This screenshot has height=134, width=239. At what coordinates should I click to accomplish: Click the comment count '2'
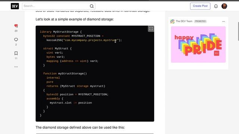click(16, 45)
